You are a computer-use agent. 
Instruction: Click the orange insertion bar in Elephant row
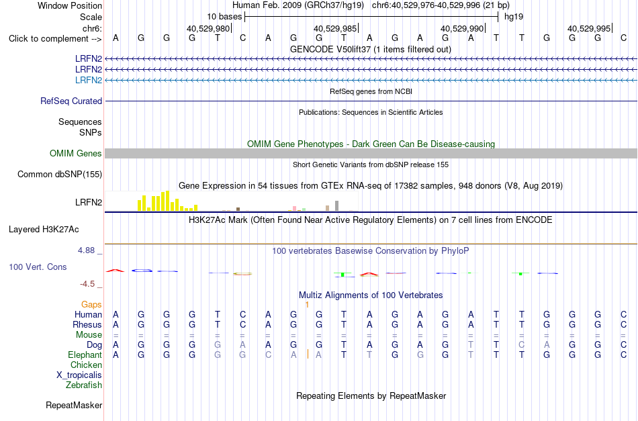click(x=308, y=354)
